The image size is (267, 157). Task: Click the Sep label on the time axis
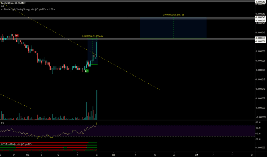[113, 155]
